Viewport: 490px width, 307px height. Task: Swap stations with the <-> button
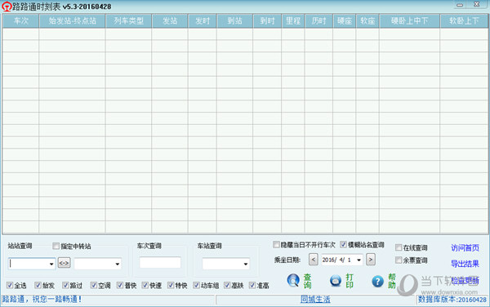[x=64, y=263]
